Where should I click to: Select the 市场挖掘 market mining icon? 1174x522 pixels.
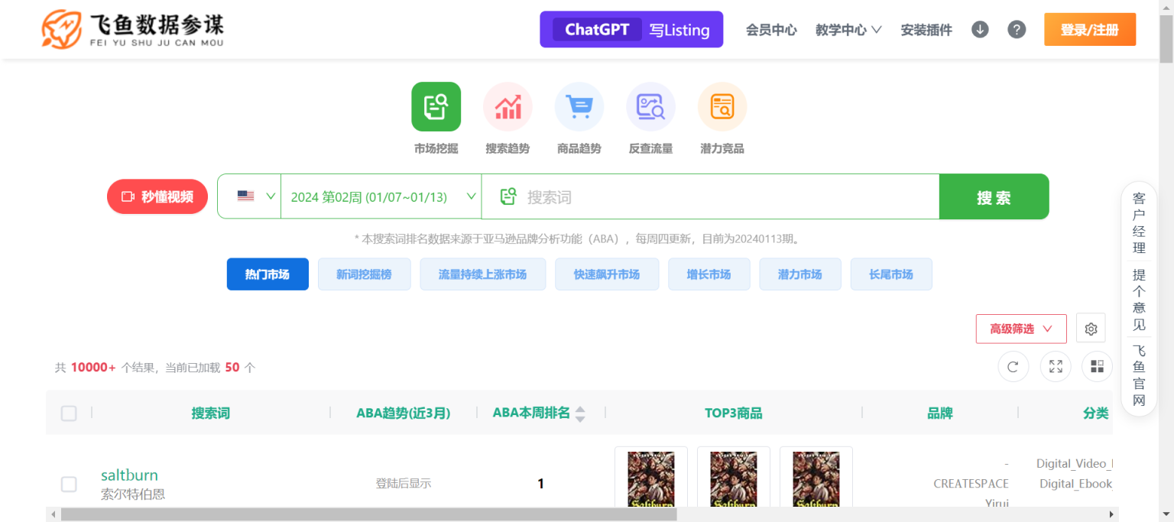(436, 106)
